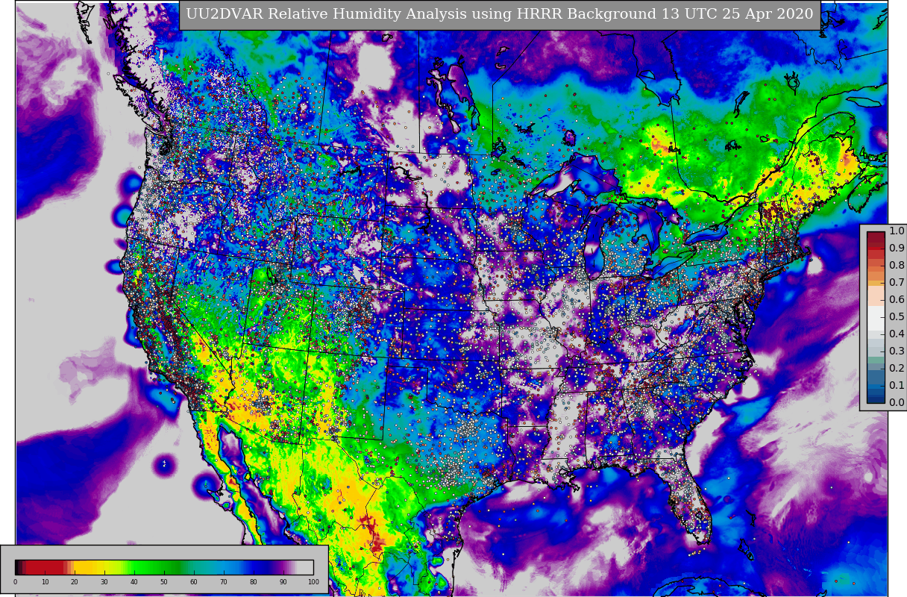
Task: Click the 80 tick on humidity colorbar
Action: (254, 582)
